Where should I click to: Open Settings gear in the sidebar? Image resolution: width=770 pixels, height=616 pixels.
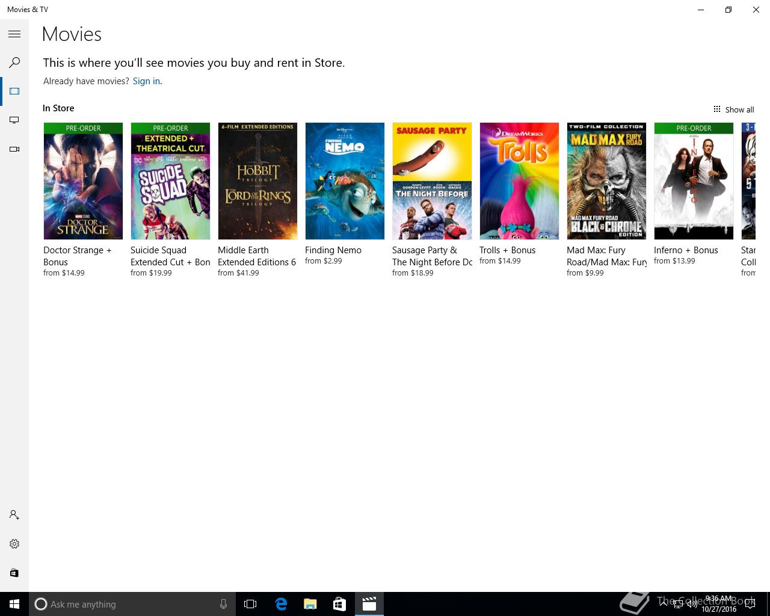tap(14, 544)
